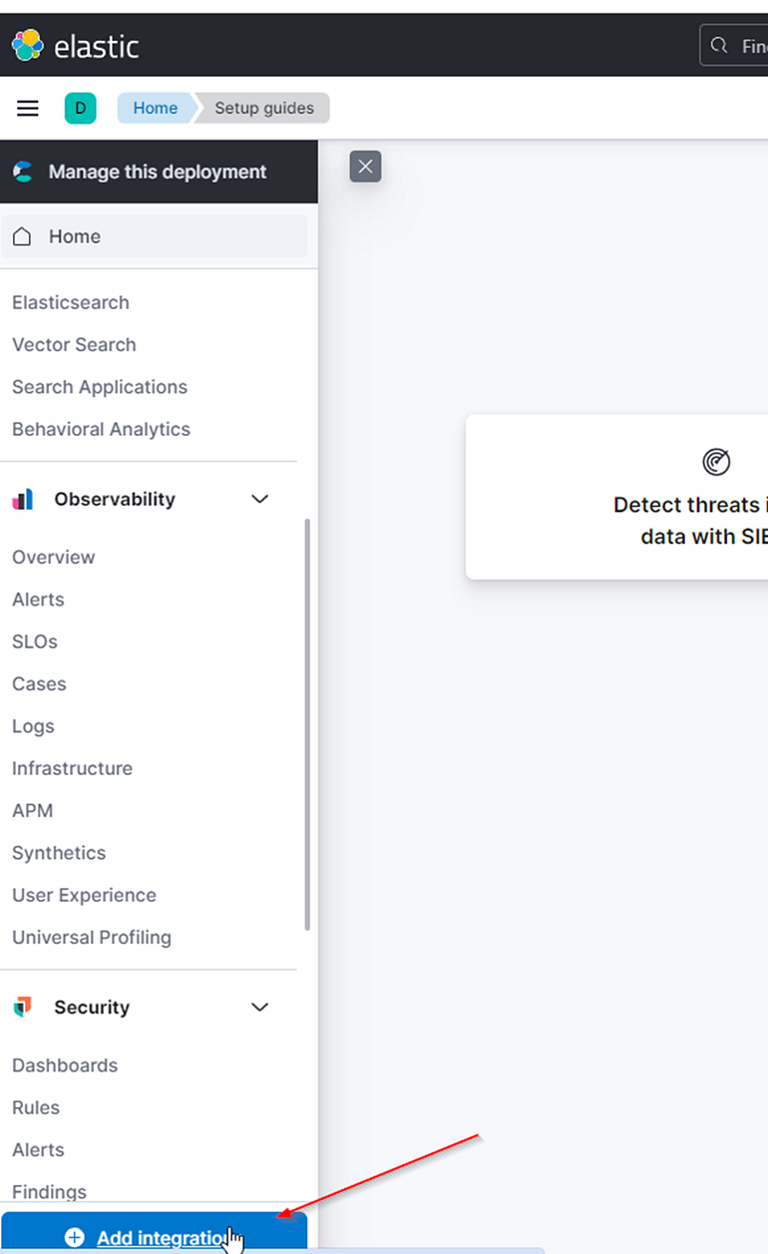The width and height of the screenshot is (768, 1254).
Task: Collapse the Security section with its chevron
Action: pyautogui.click(x=259, y=1007)
